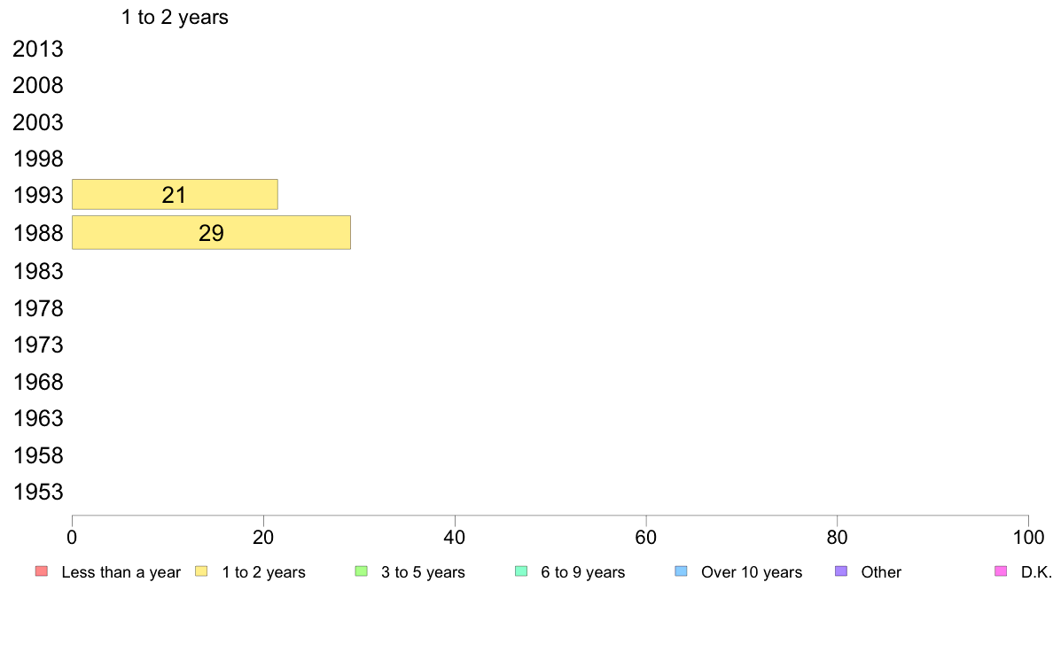Screen dimensions: 1053x652
Task: Click the pink D.K. legend swatch
Action: (x=1001, y=571)
